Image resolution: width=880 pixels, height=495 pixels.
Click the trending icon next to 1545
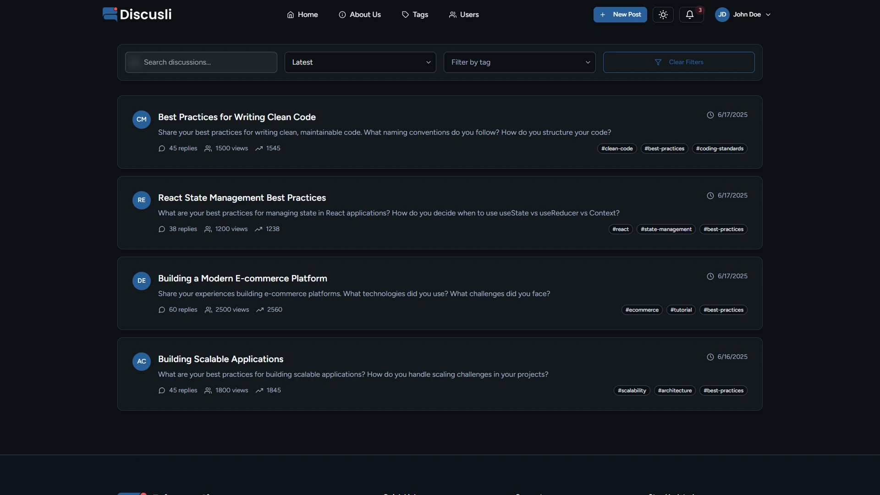pyautogui.click(x=259, y=148)
